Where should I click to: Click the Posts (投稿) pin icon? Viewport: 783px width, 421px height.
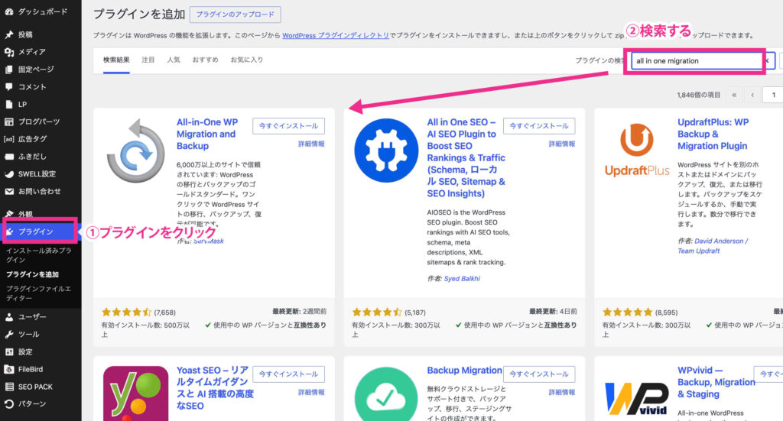pos(9,34)
